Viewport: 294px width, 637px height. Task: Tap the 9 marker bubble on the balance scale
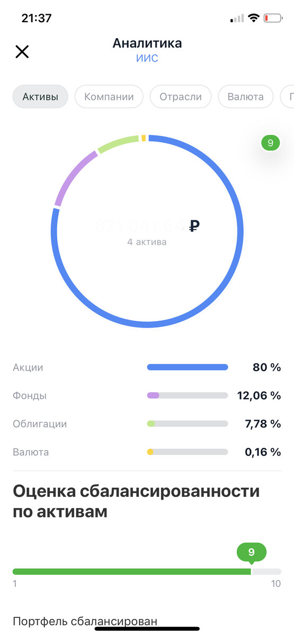click(251, 553)
